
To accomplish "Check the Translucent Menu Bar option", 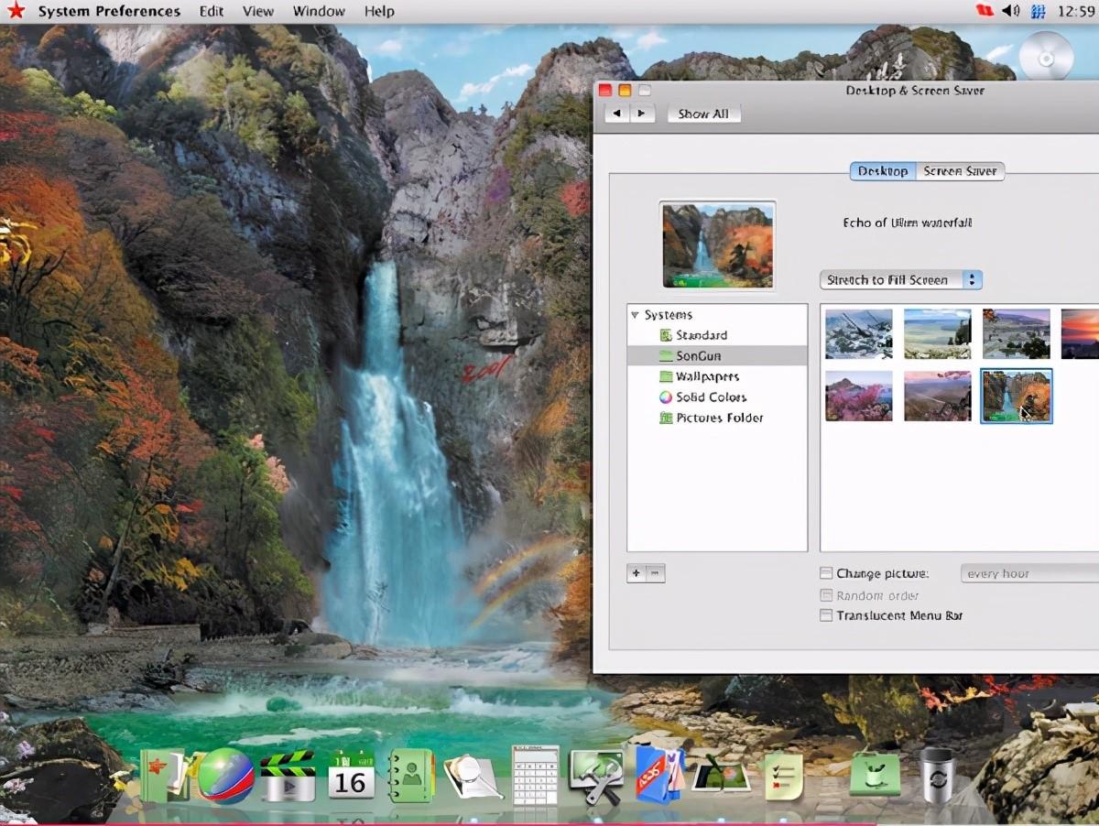I will tap(825, 615).
